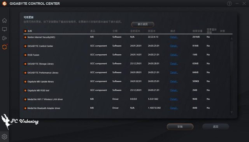Toggle MediaTek WiFi 7 driver checkbox
The width and height of the screenshot is (249, 142).
[x=25, y=99]
